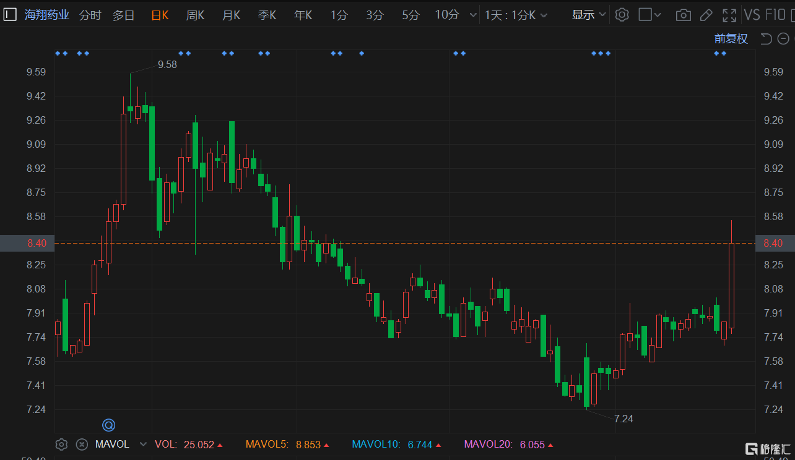Enter fullscreen chart mode

pyautogui.click(x=729, y=15)
